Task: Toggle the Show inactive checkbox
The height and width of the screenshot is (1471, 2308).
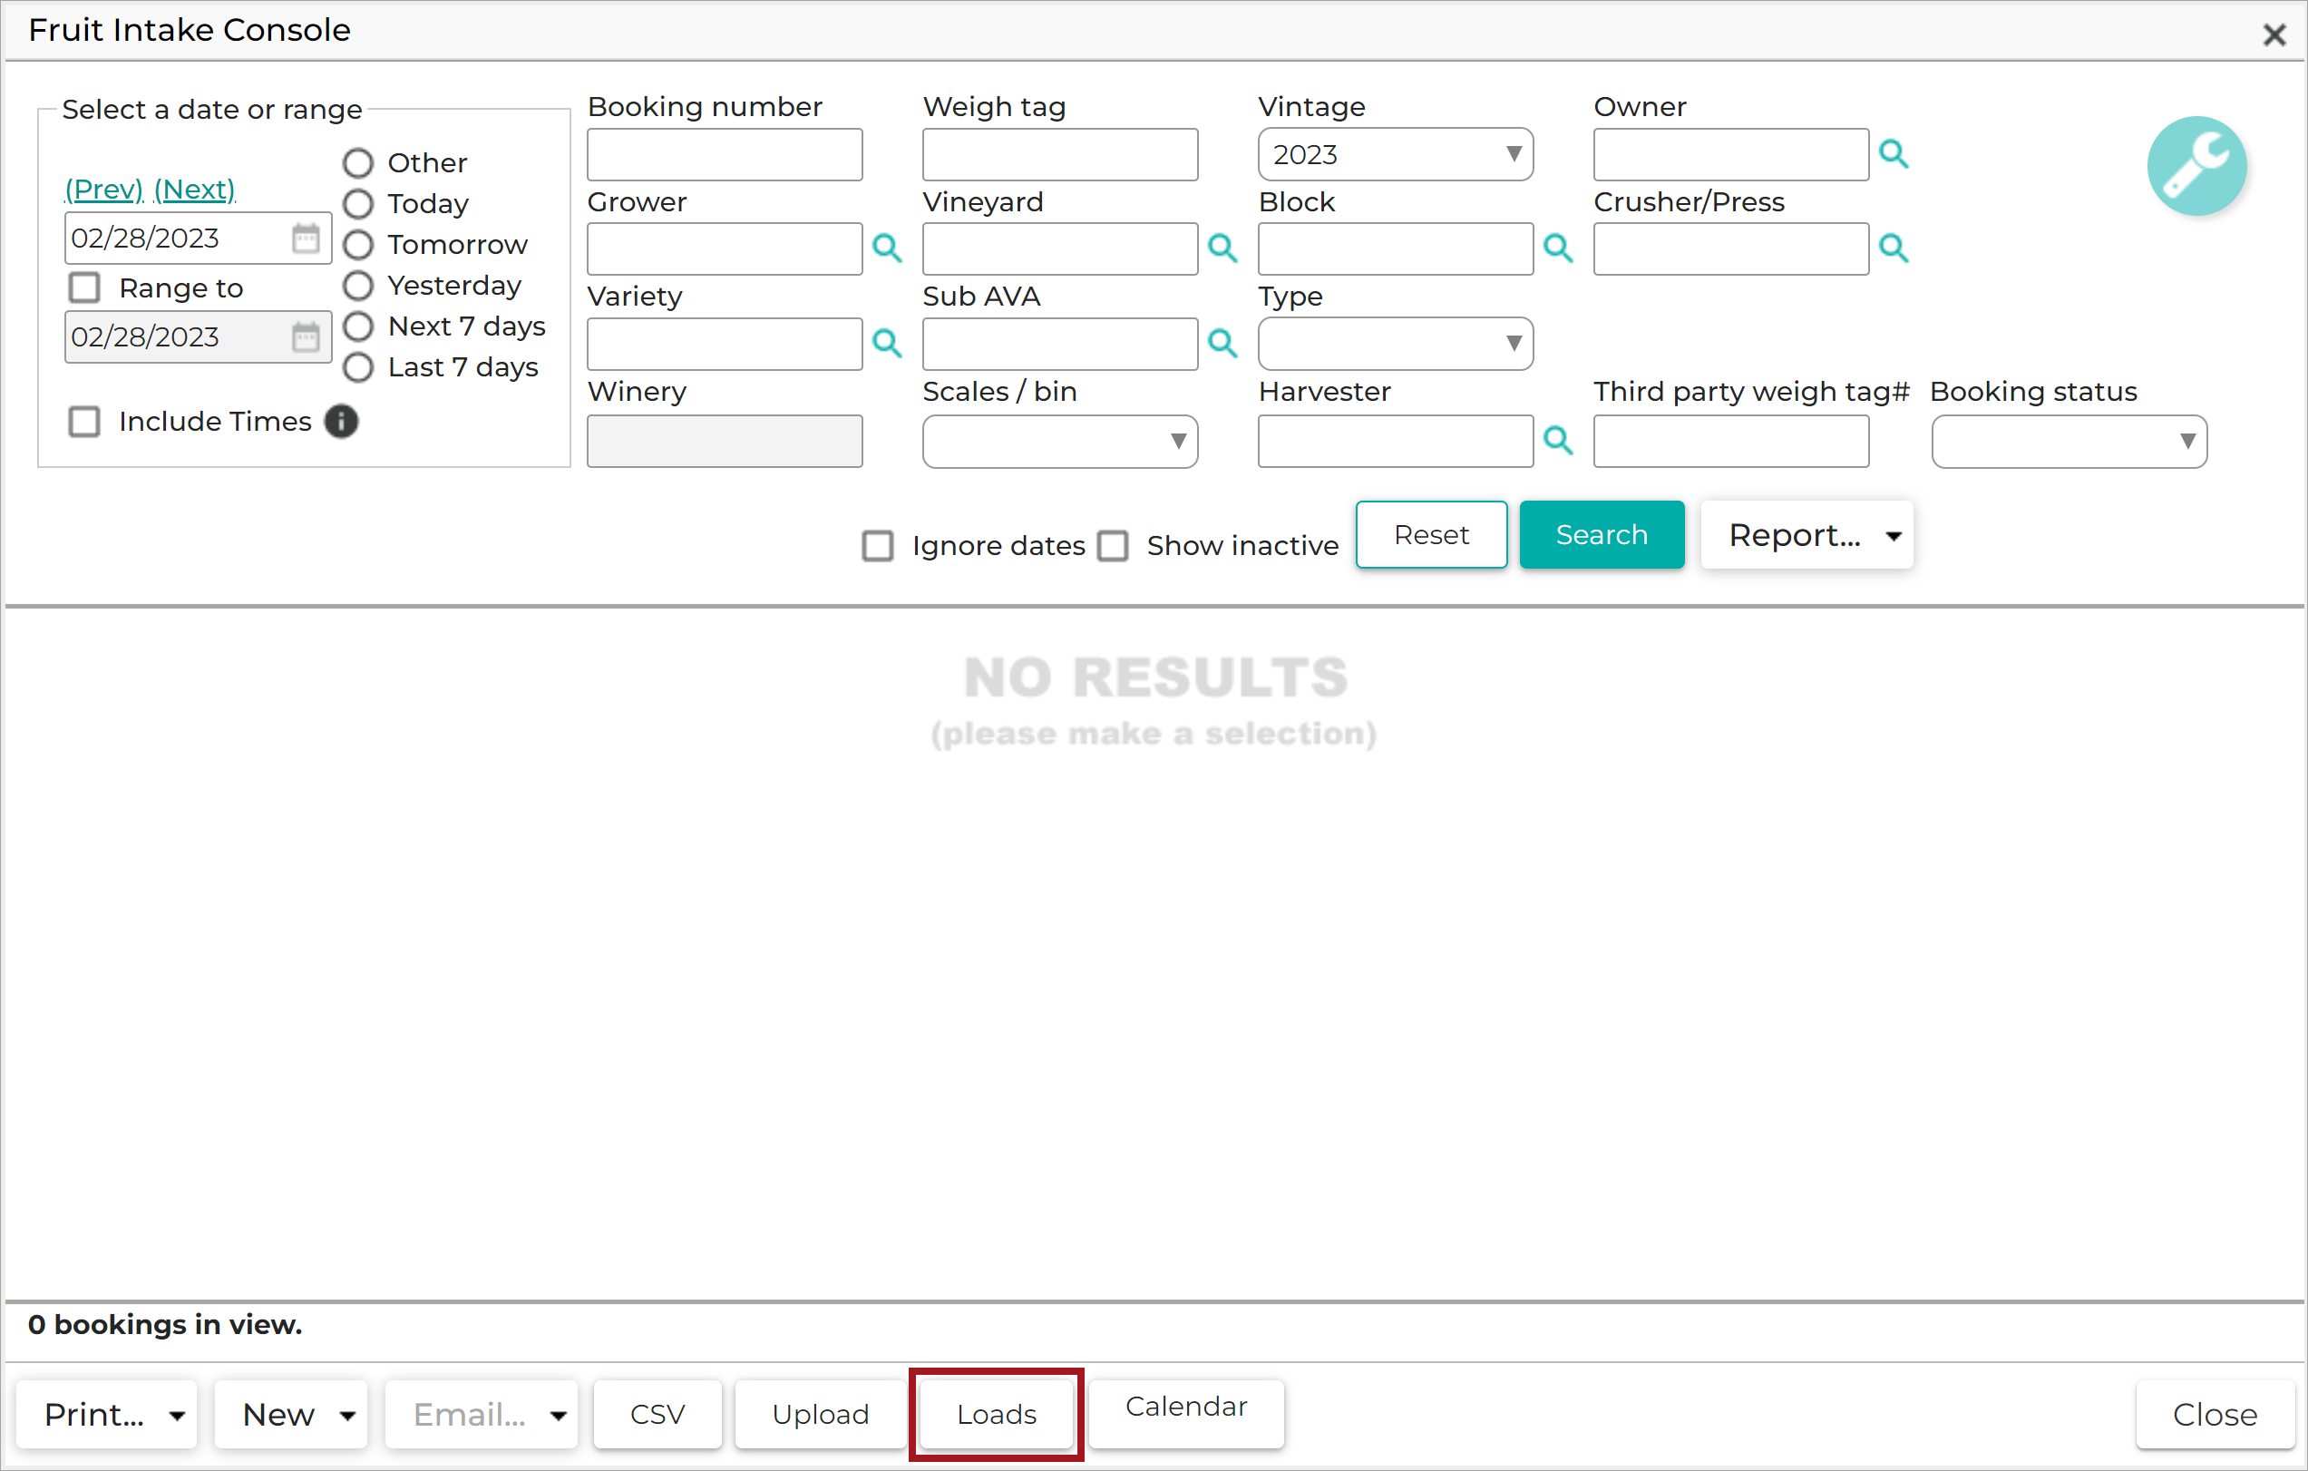Action: click(1113, 546)
